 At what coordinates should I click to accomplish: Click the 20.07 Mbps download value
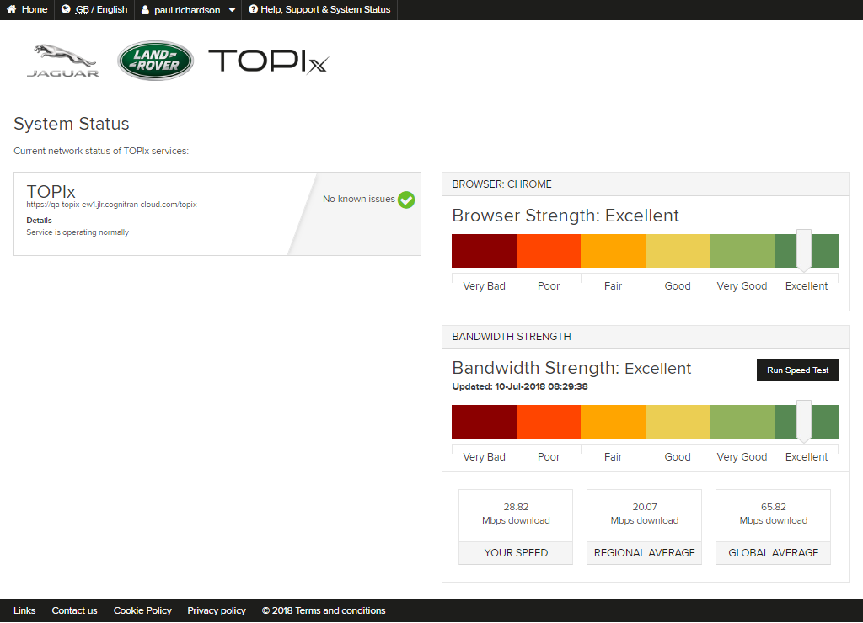(645, 514)
